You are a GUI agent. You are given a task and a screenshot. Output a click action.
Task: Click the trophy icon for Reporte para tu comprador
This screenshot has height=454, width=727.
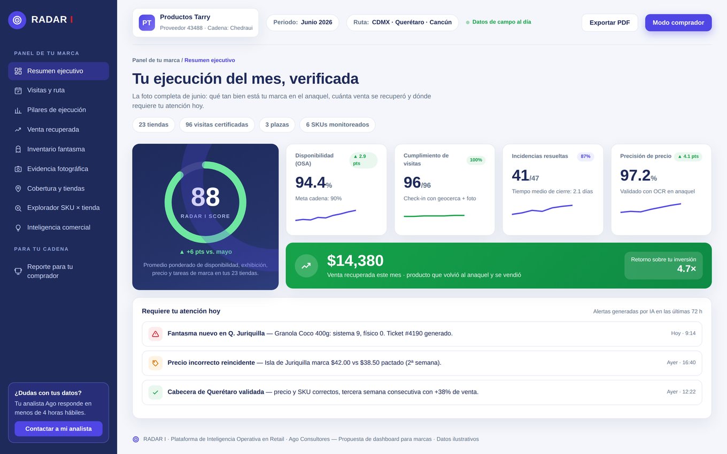[x=18, y=271]
